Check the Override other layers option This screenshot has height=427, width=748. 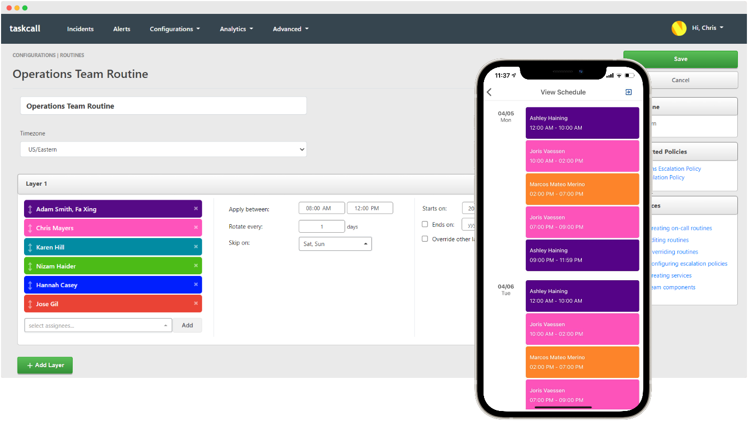425,239
